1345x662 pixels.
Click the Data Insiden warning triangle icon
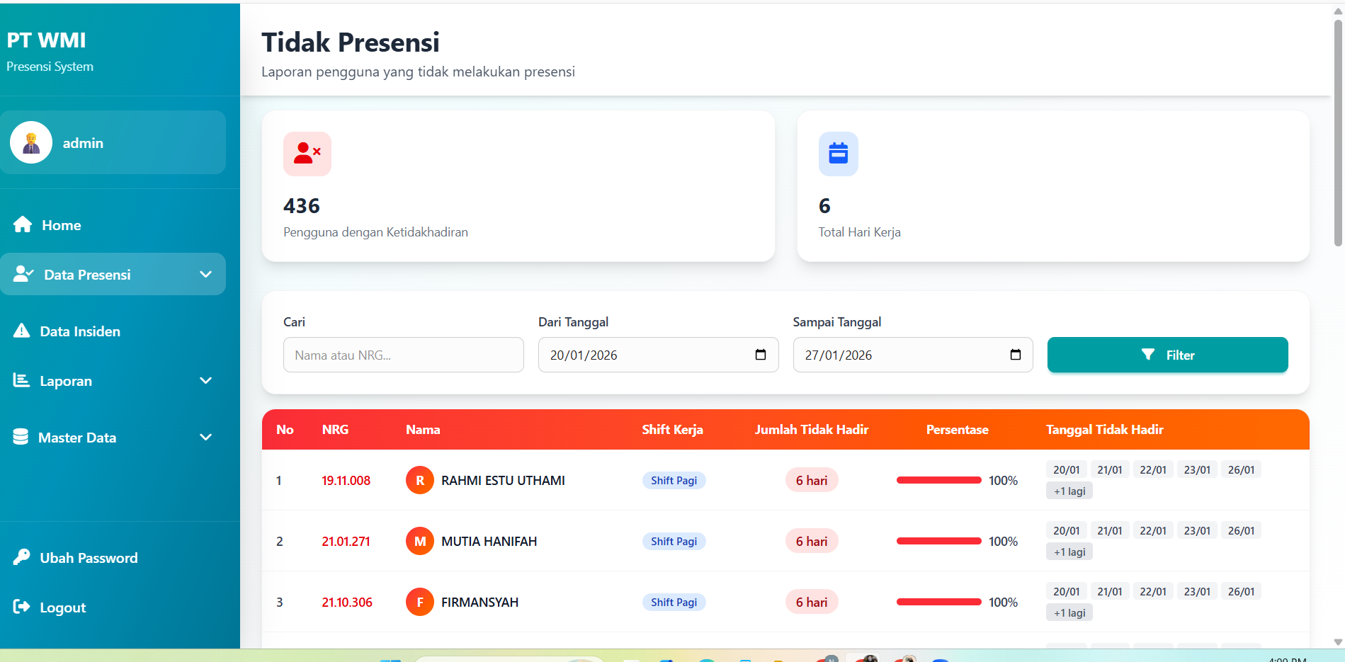click(22, 331)
